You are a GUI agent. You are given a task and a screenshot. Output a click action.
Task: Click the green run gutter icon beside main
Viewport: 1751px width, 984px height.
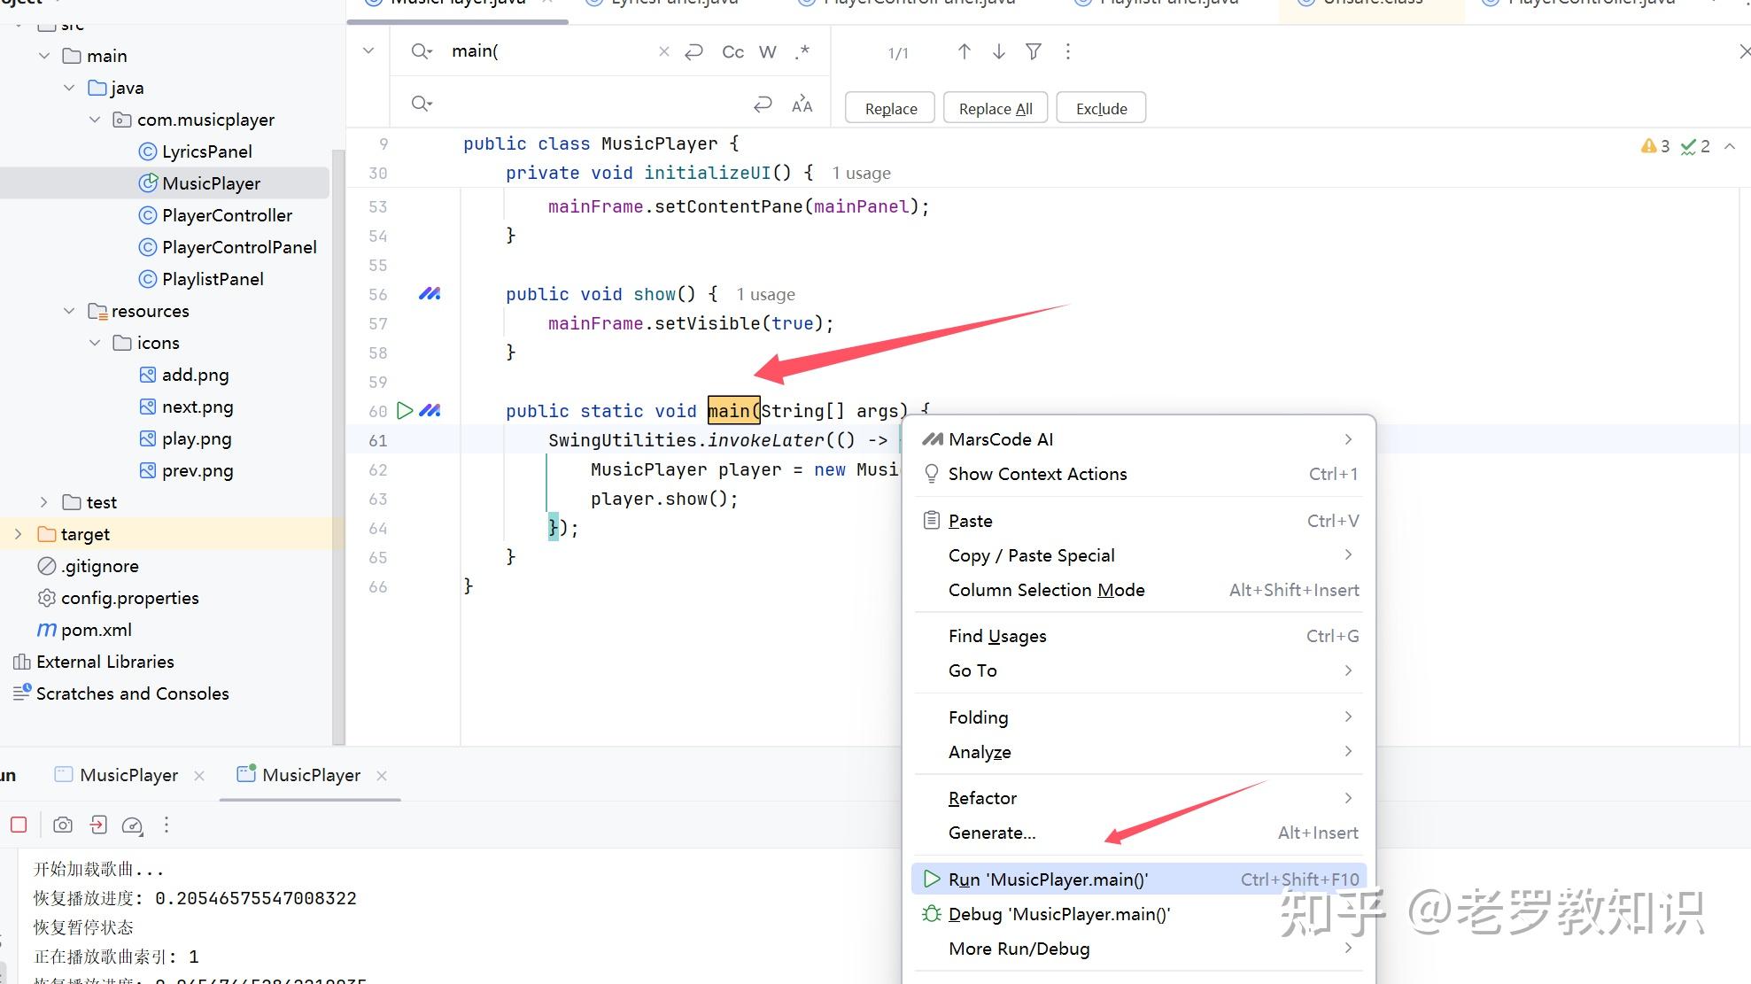(405, 410)
